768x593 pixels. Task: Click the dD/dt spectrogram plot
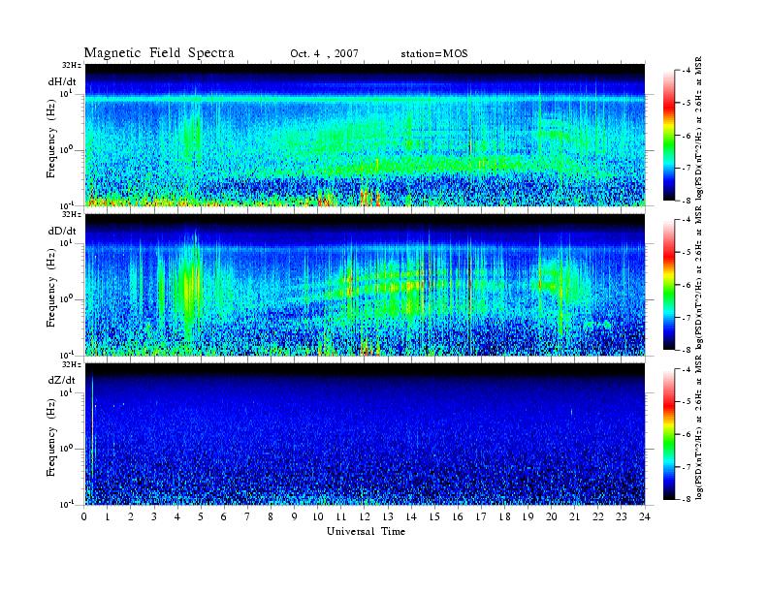(365, 284)
